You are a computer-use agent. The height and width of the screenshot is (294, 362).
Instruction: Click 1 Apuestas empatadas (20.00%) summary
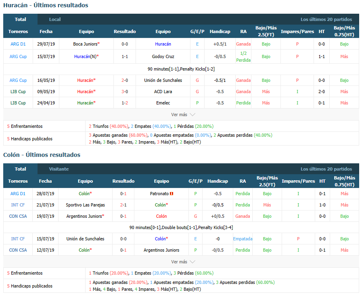click(x=182, y=282)
